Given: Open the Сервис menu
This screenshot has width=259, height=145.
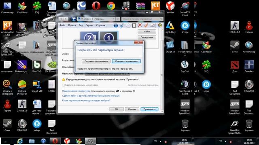Looking at the screenshot, I should [89, 25].
